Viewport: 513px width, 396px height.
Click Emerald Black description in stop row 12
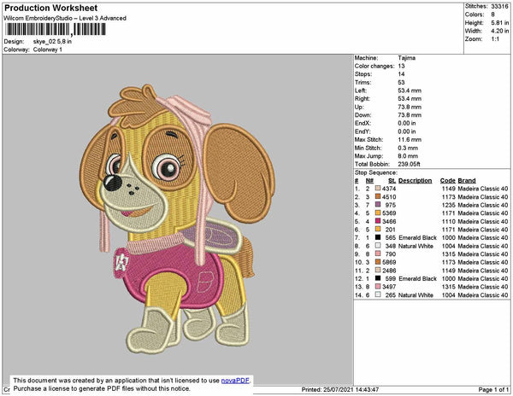point(417,278)
